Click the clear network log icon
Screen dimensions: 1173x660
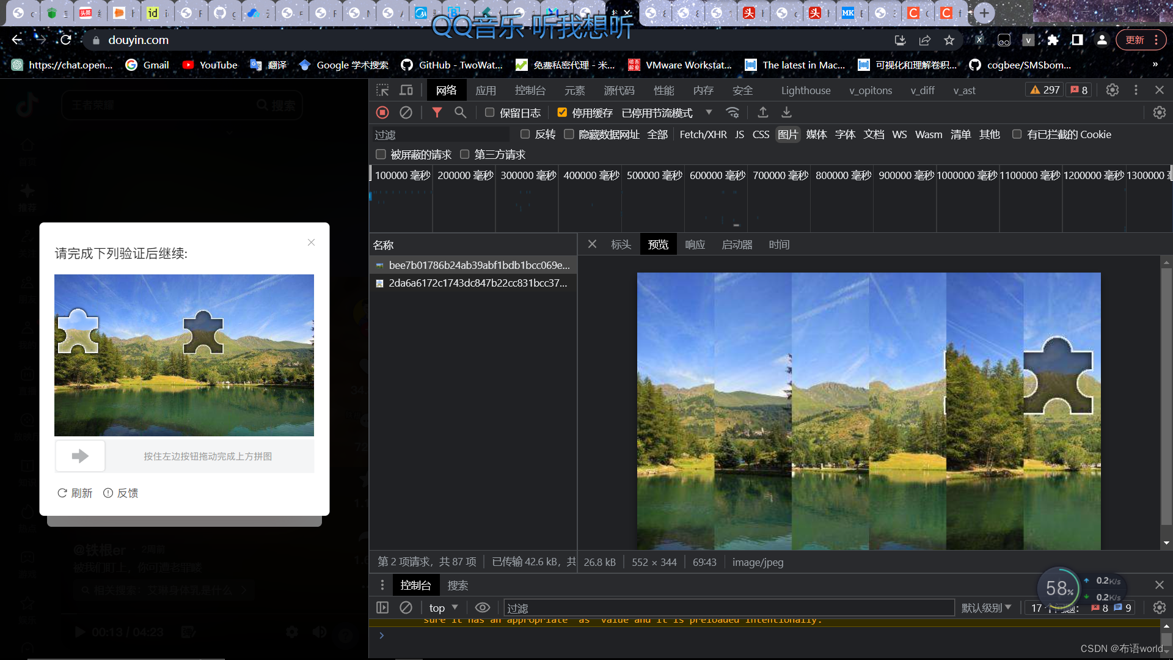[x=406, y=112]
